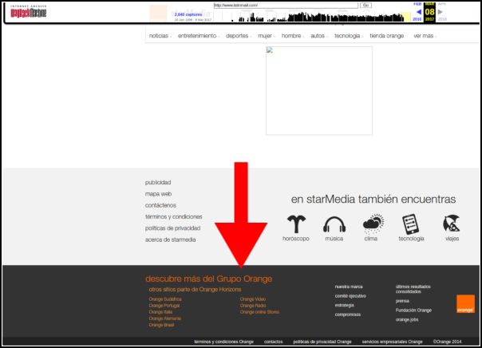The width and height of the screenshot is (482, 348).
Task: Open the tienda orange nav item
Action: pyautogui.click(x=387, y=36)
